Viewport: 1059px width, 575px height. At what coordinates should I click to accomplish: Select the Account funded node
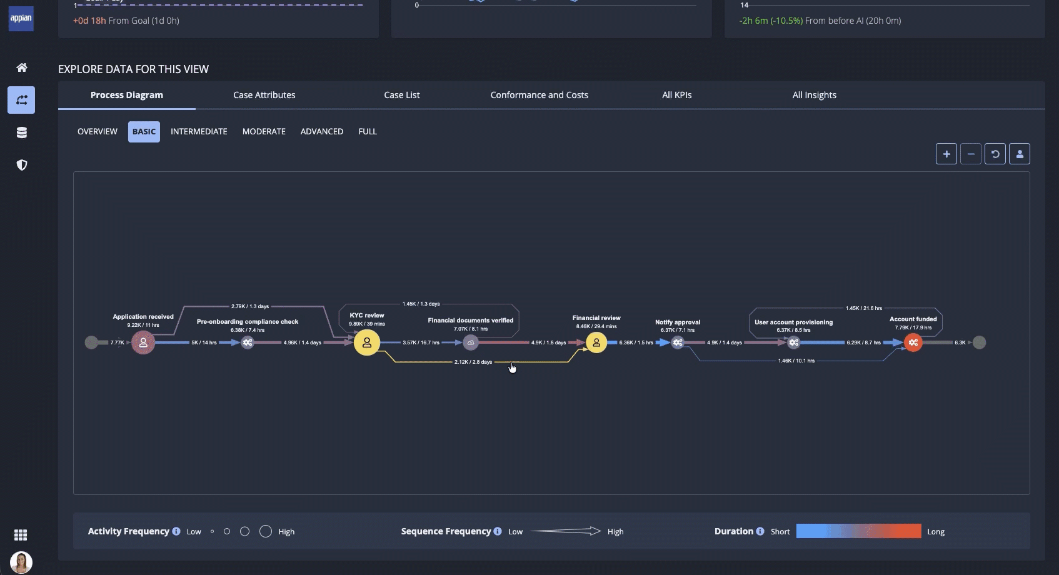[913, 342]
